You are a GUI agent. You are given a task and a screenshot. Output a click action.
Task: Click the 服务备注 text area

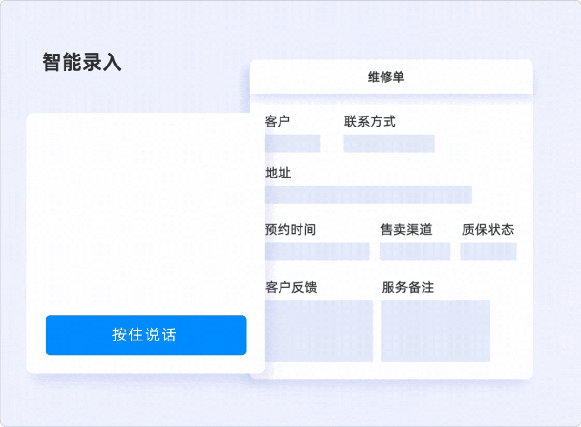435,330
